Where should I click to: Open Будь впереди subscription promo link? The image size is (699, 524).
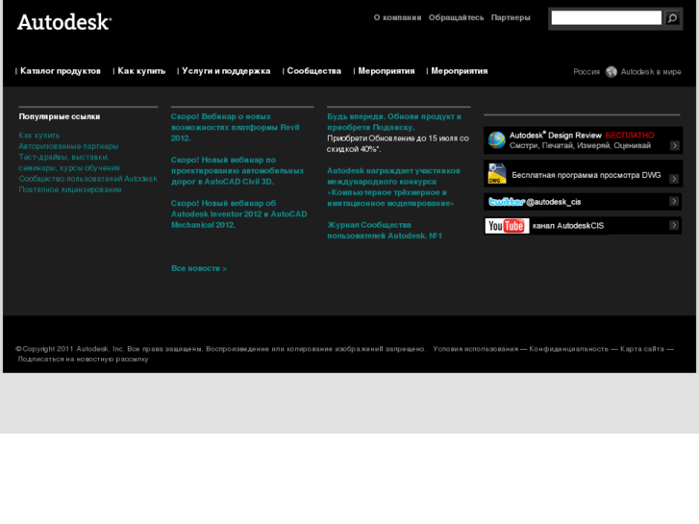tap(394, 122)
